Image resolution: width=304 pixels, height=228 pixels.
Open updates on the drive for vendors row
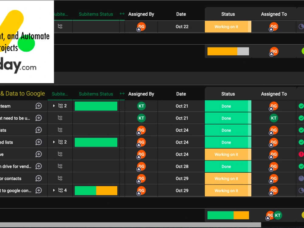tap(38, 166)
